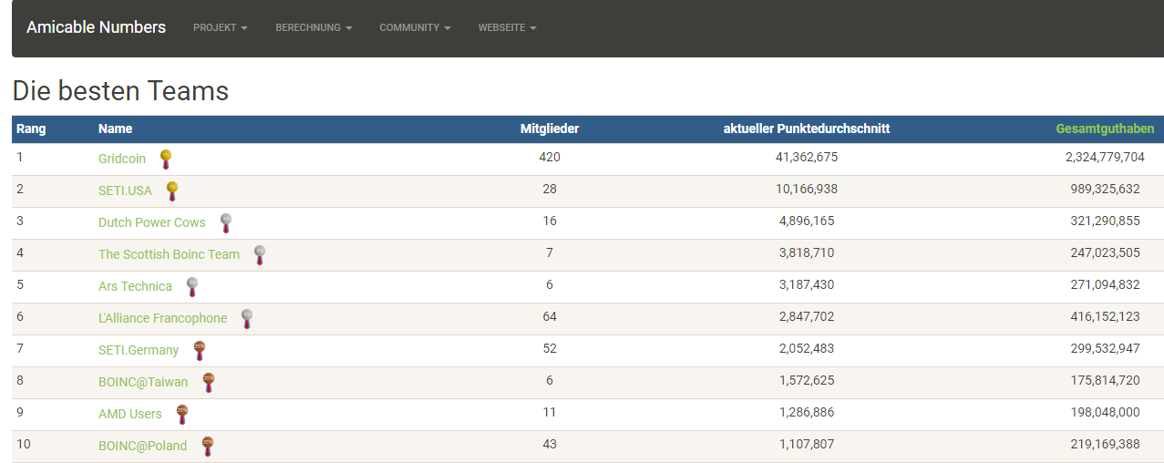Open the PROJEKT dropdown menu
The image size is (1164, 463).
(x=221, y=28)
